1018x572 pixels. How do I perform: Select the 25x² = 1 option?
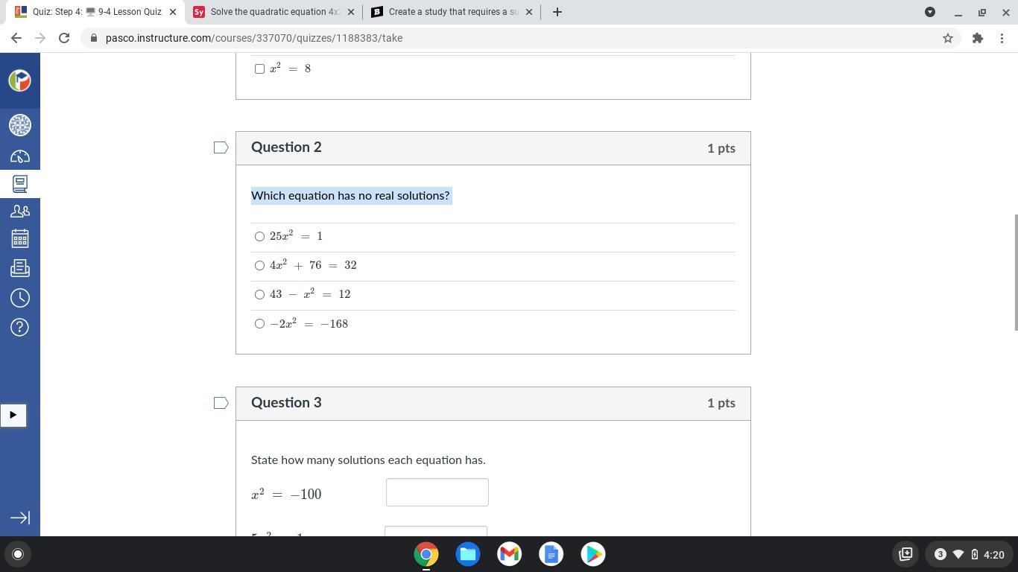click(259, 236)
